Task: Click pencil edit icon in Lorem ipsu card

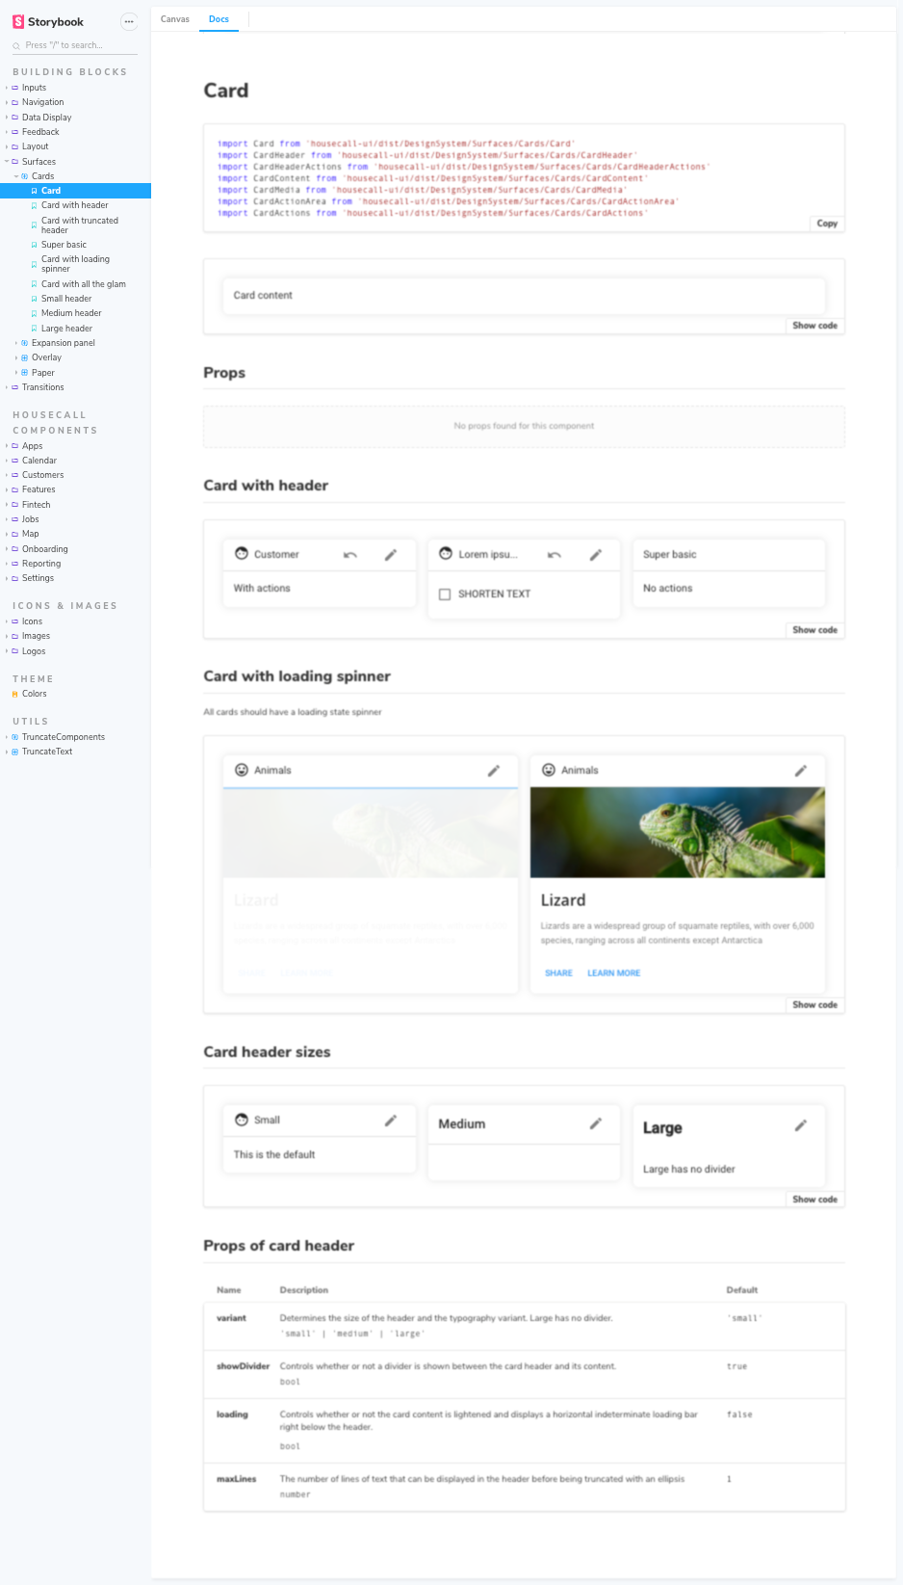Action: [596, 555]
